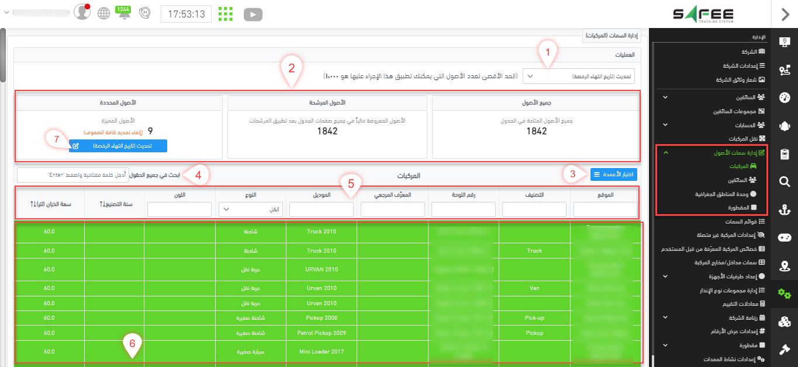Open the النوع filter dropdown showing الكل
Image resolution: width=798 pixels, height=367 pixels.
[250, 209]
